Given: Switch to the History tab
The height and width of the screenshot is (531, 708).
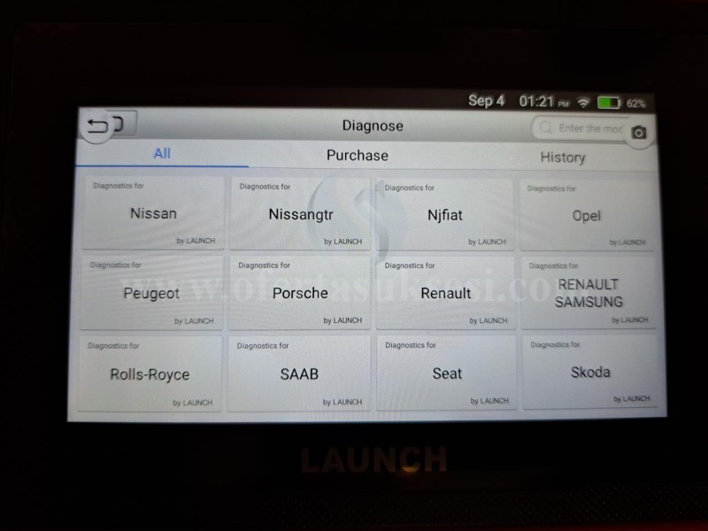Looking at the screenshot, I should pyautogui.click(x=563, y=158).
